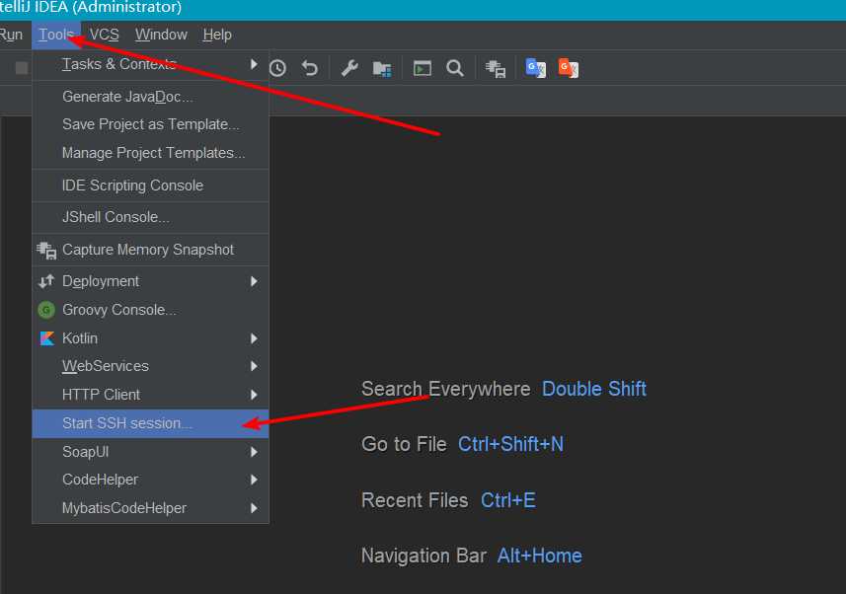The height and width of the screenshot is (594, 846).
Task: Click memory snapshot toolbar icon
Action: tap(495, 68)
